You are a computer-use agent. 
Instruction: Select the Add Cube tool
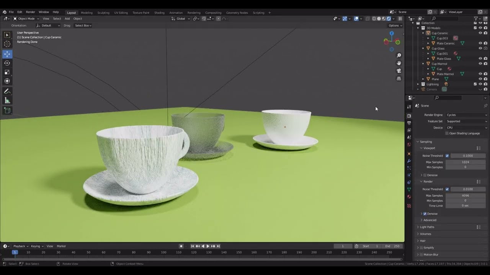[7, 110]
